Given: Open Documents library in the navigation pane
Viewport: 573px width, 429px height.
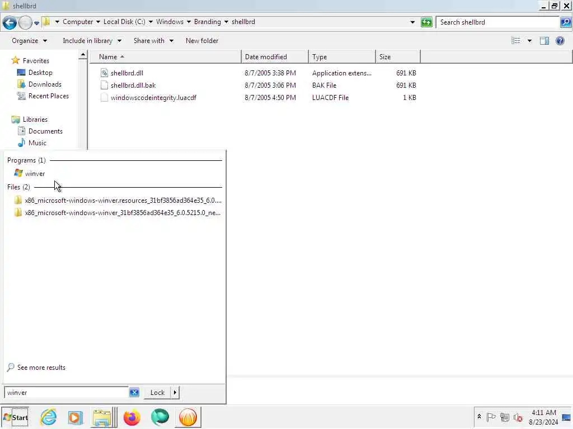Looking at the screenshot, I should [45, 131].
